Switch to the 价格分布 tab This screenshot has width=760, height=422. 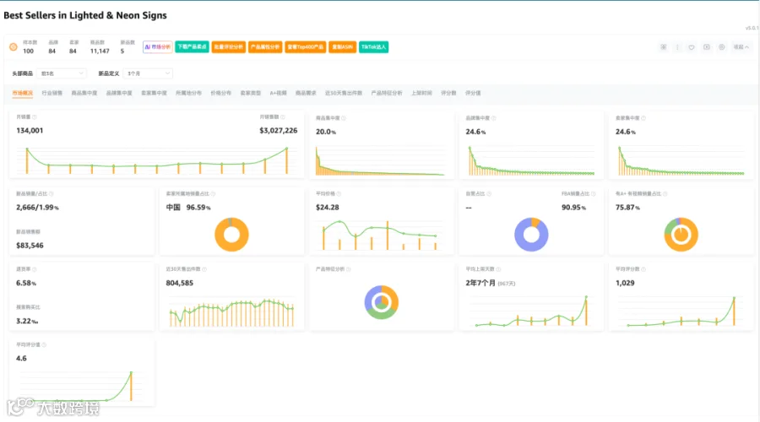coord(220,93)
